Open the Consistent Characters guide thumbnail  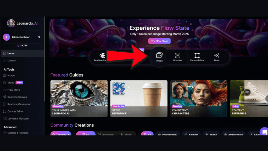[x=199, y=99]
